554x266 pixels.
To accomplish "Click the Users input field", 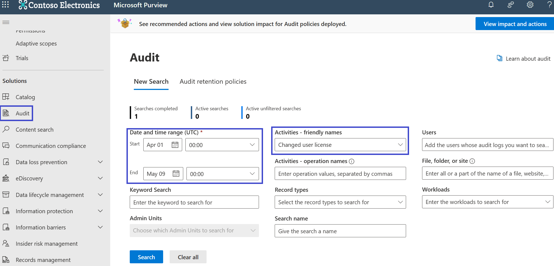I will (x=487, y=145).
